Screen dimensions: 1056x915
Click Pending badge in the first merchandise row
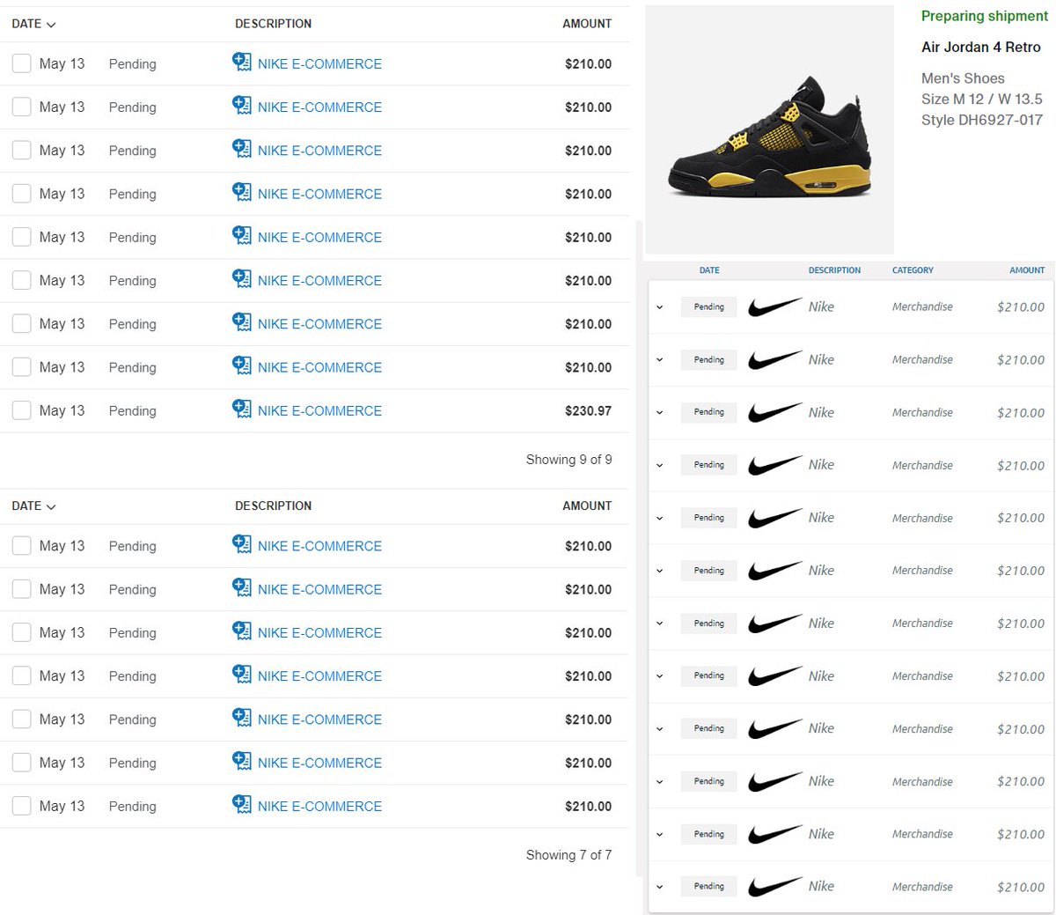[x=709, y=306]
